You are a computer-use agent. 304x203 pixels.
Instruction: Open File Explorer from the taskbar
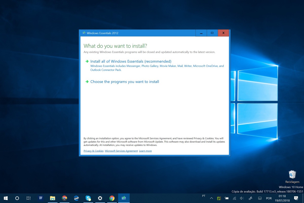pyautogui.click(x=52, y=198)
